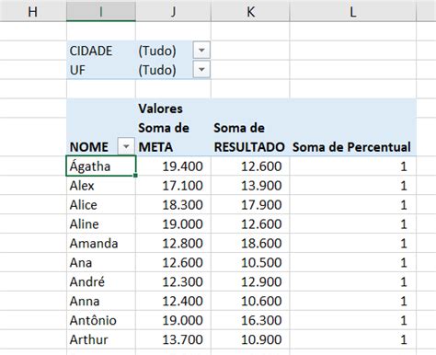Select Amanda's RESULTADO value 18.600
The width and height of the screenshot is (436, 355).
click(x=250, y=243)
